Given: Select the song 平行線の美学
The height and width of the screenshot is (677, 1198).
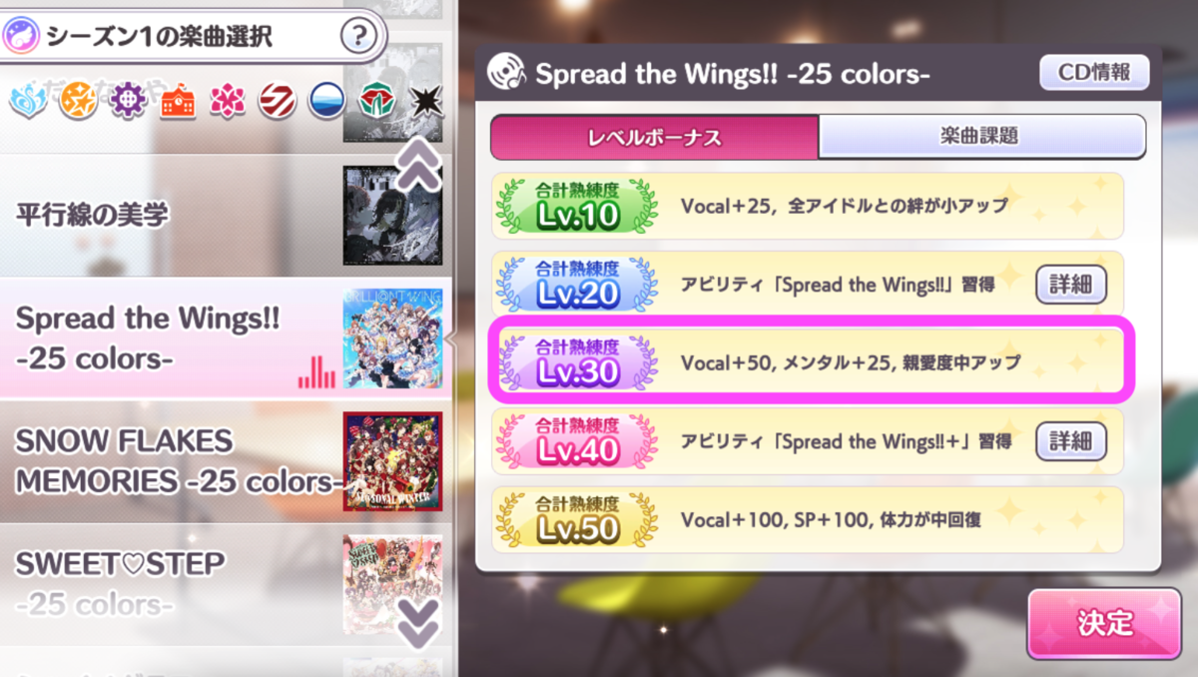Looking at the screenshot, I should [x=226, y=215].
